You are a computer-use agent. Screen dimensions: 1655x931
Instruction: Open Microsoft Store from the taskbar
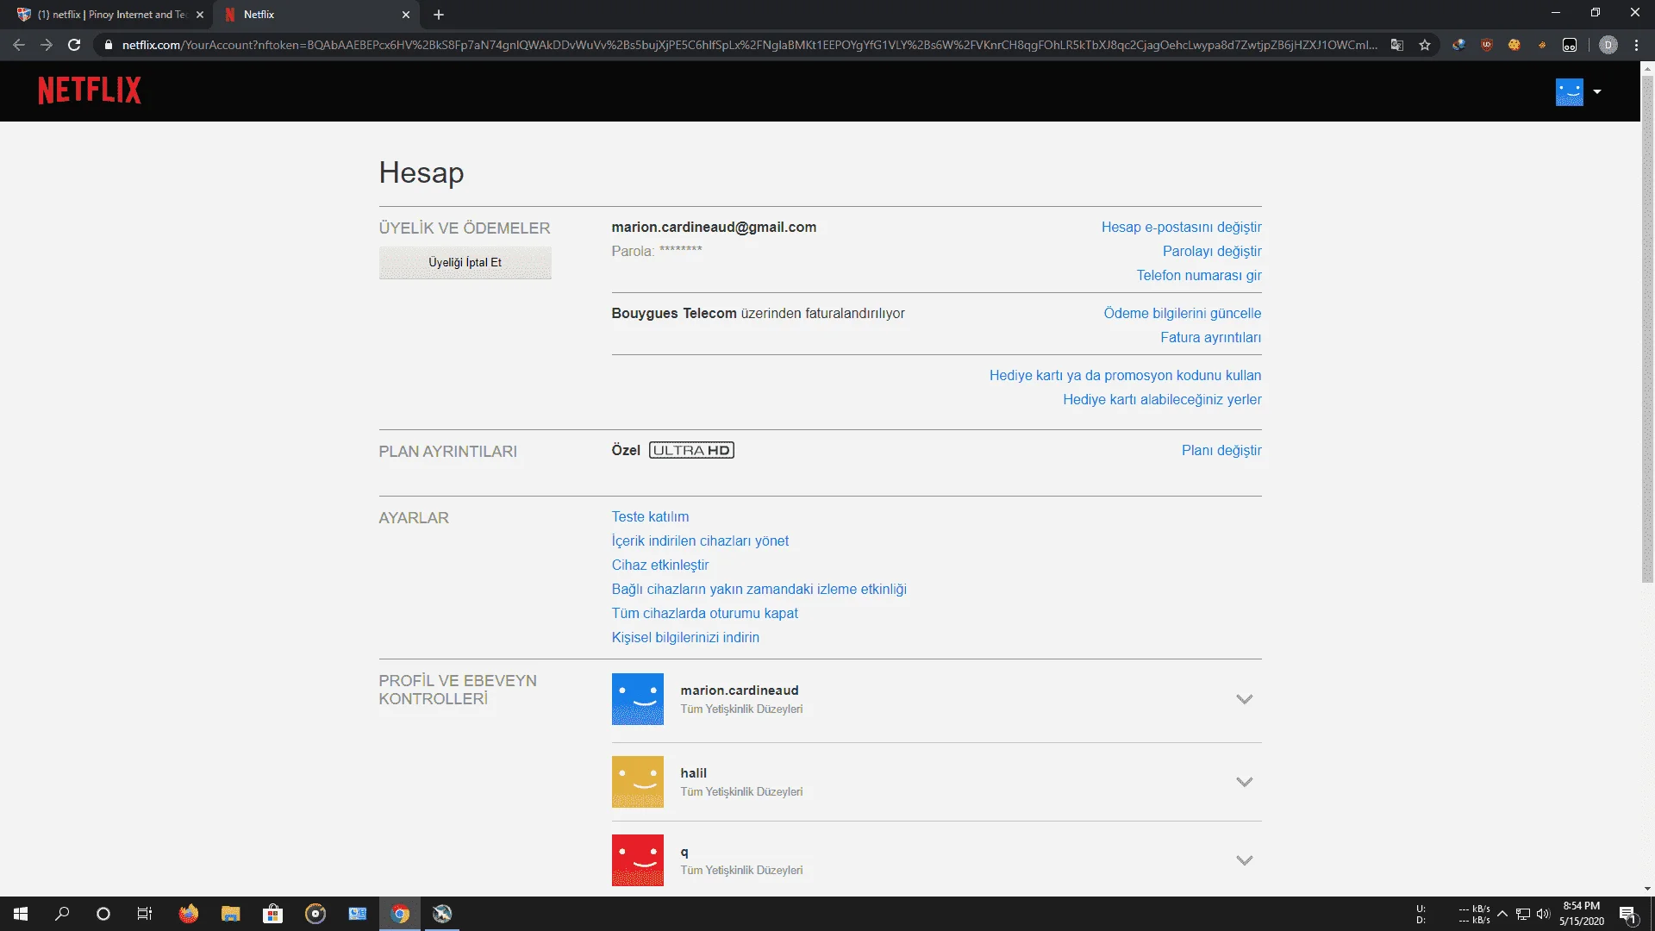pyautogui.click(x=272, y=914)
